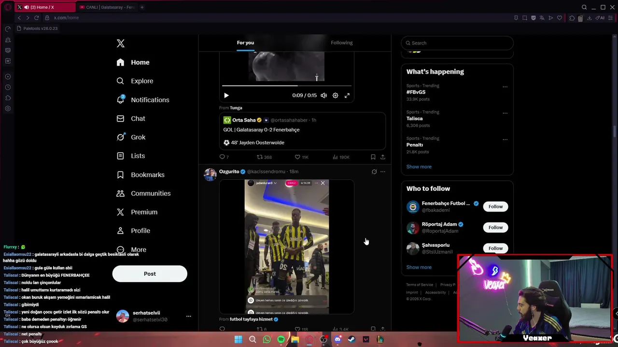
Task: Reload the page
Action: tap(36, 18)
